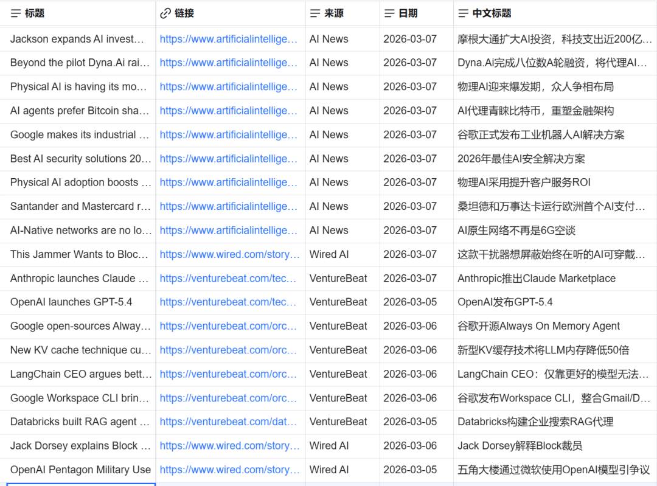The width and height of the screenshot is (657, 486).
Task: Click the text-type icon beside 标题 header
Action: coord(15,13)
